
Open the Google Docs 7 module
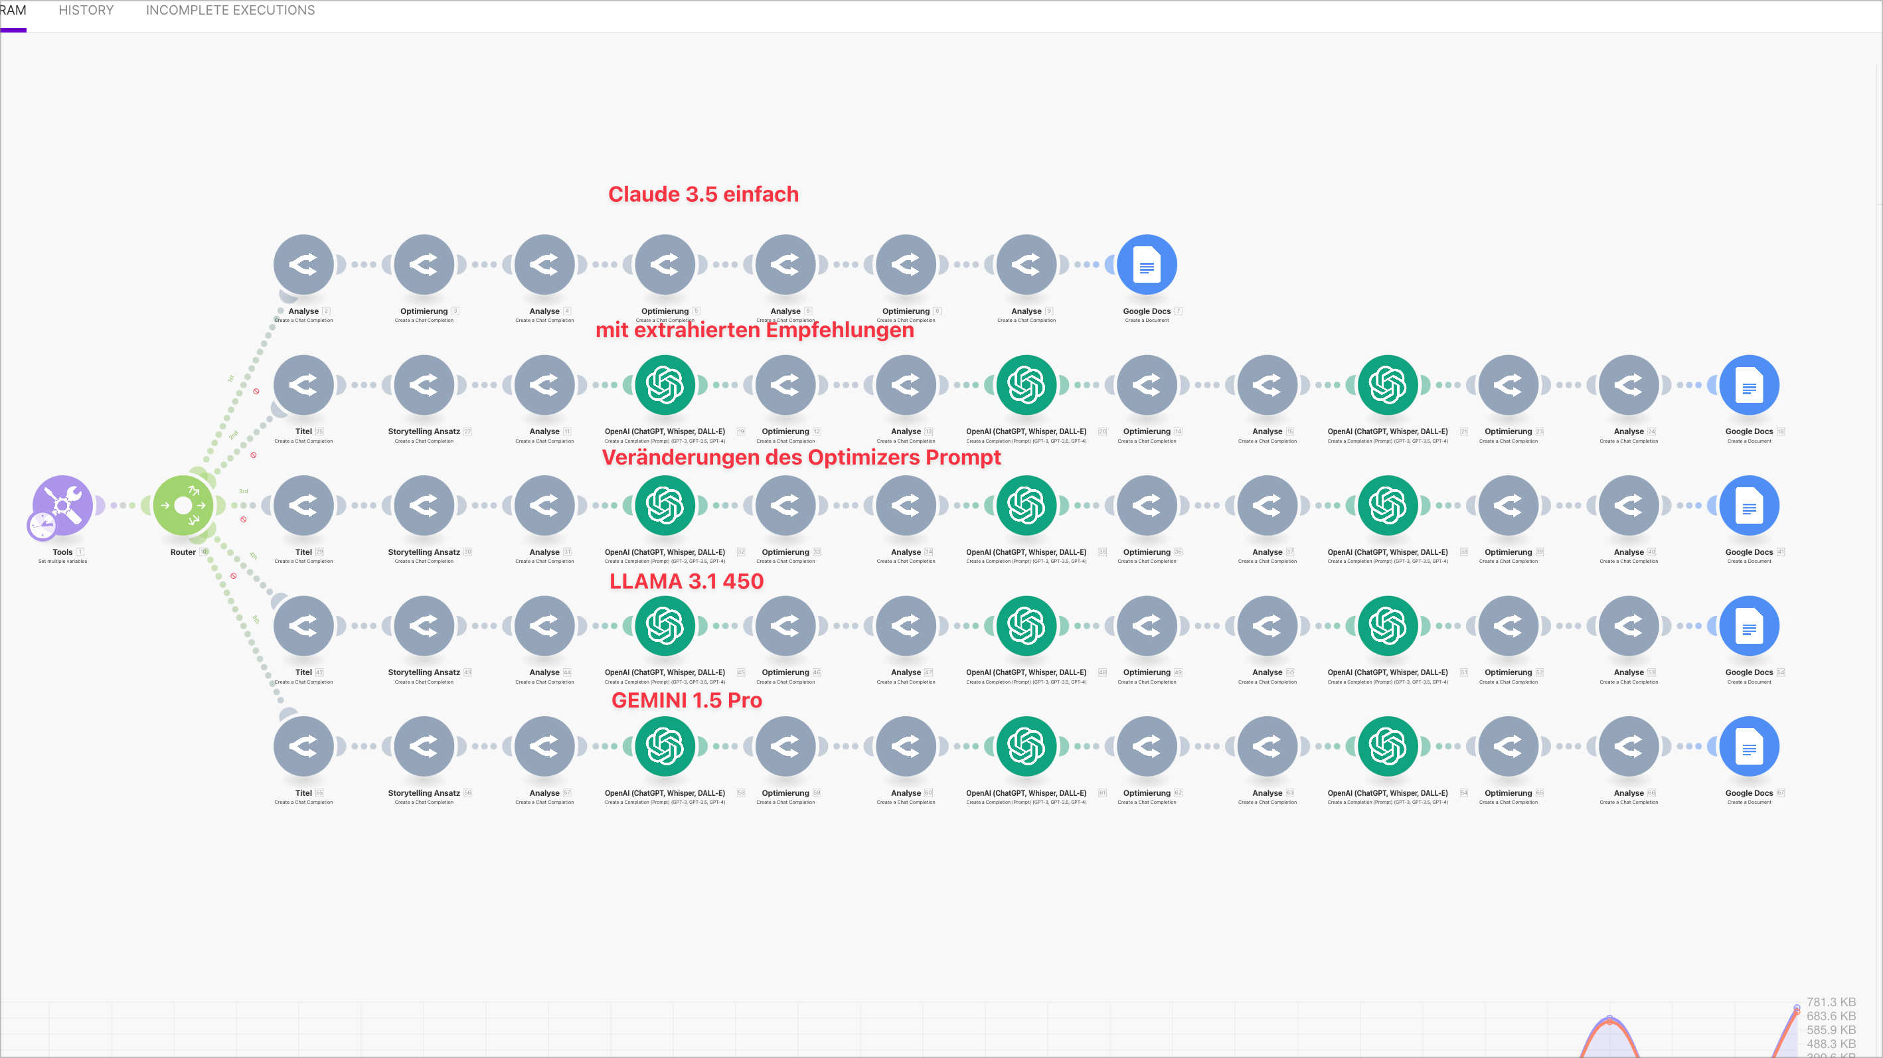tap(1147, 264)
